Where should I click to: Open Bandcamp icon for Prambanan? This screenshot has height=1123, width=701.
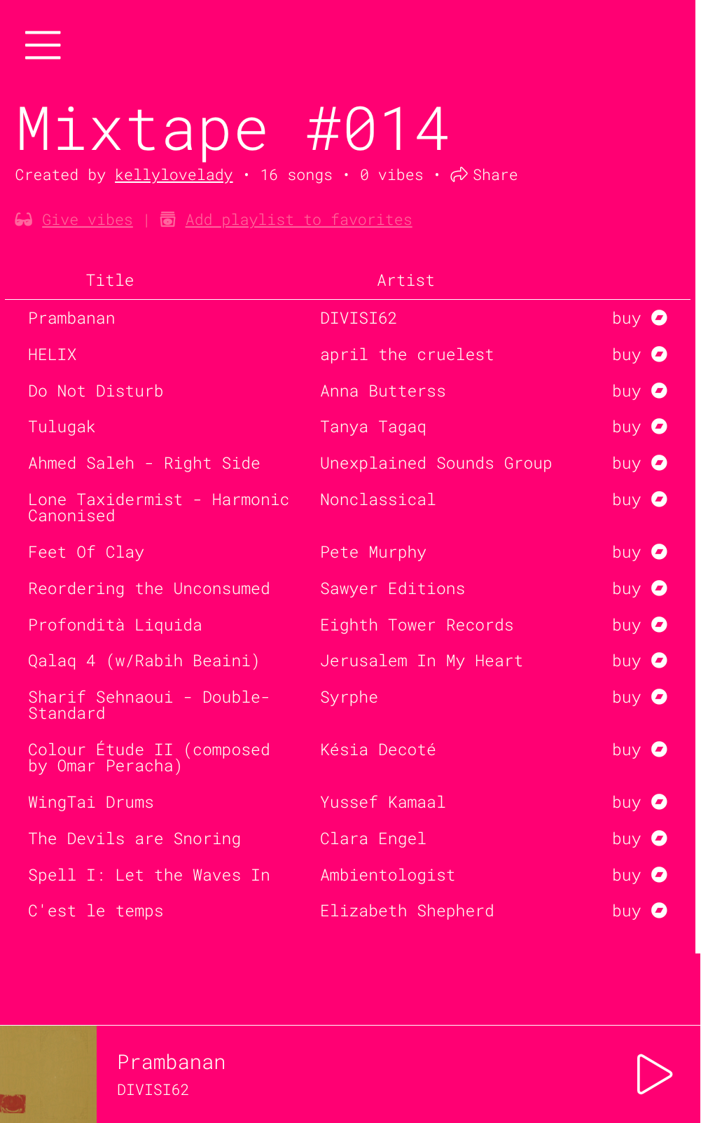tap(659, 318)
